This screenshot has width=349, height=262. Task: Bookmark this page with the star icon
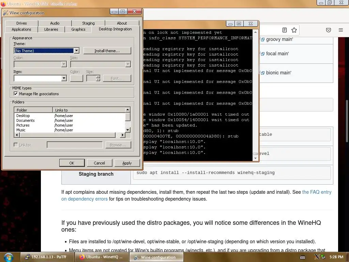294,30
